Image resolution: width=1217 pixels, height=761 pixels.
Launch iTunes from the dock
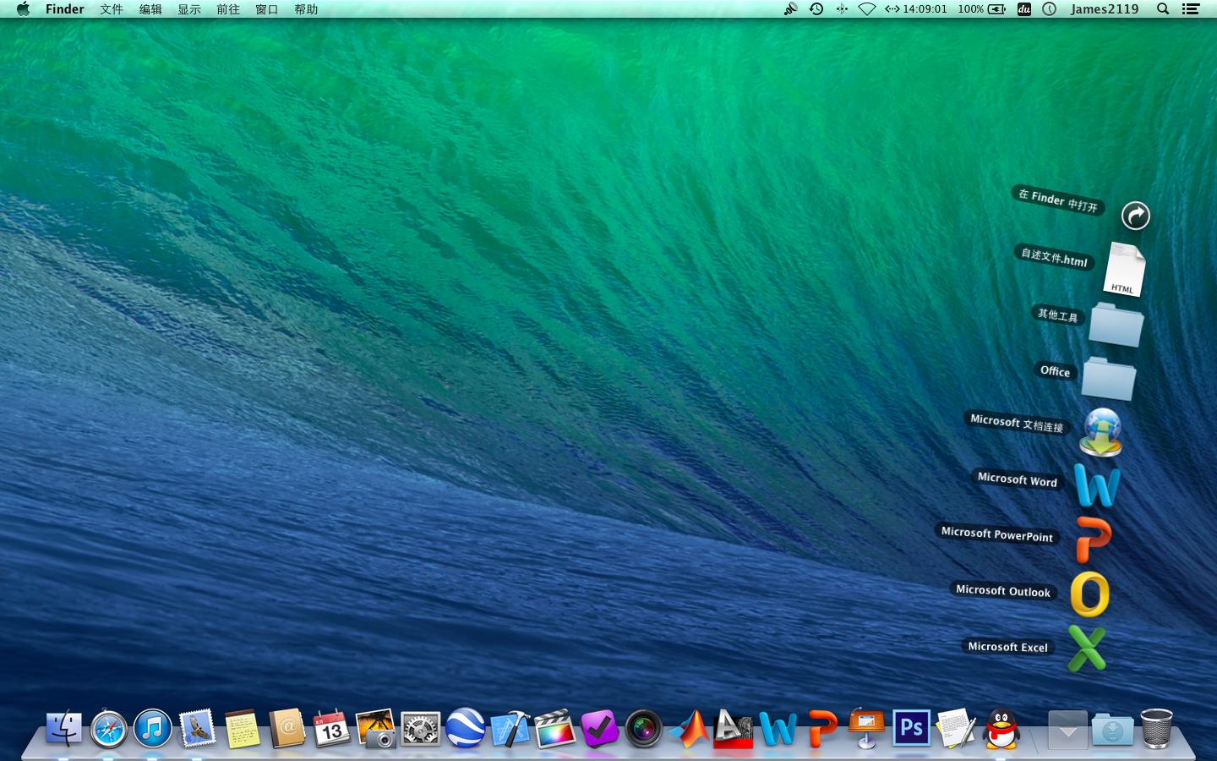(x=153, y=729)
